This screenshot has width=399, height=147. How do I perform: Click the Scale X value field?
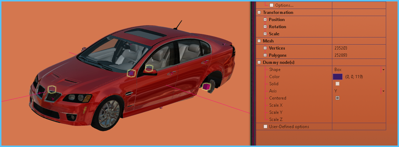[x=359, y=105]
